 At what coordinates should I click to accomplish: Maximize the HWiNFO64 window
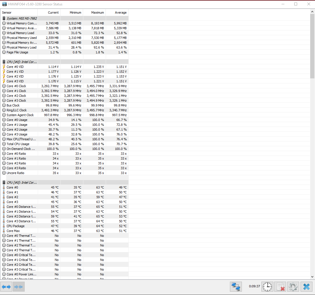click(296, 4)
